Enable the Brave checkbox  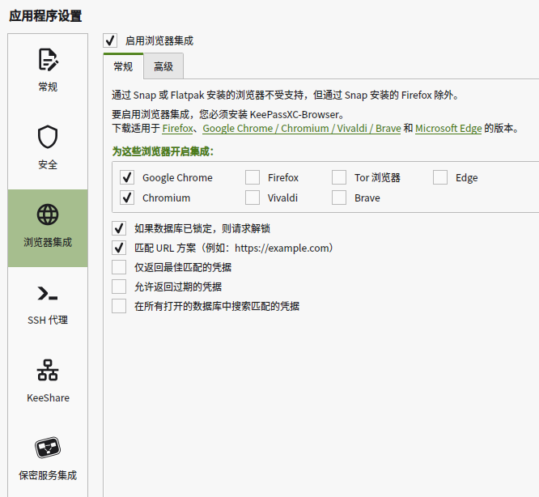click(339, 198)
